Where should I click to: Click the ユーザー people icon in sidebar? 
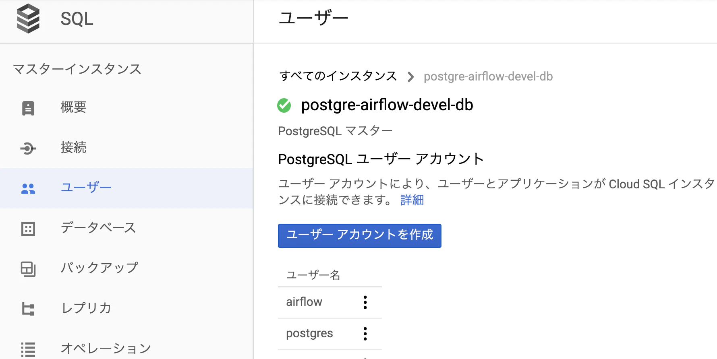click(28, 188)
